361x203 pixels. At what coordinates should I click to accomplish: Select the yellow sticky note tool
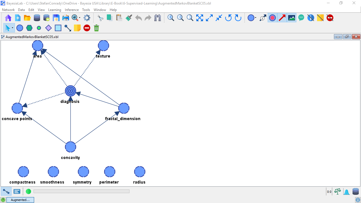tap(77, 28)
